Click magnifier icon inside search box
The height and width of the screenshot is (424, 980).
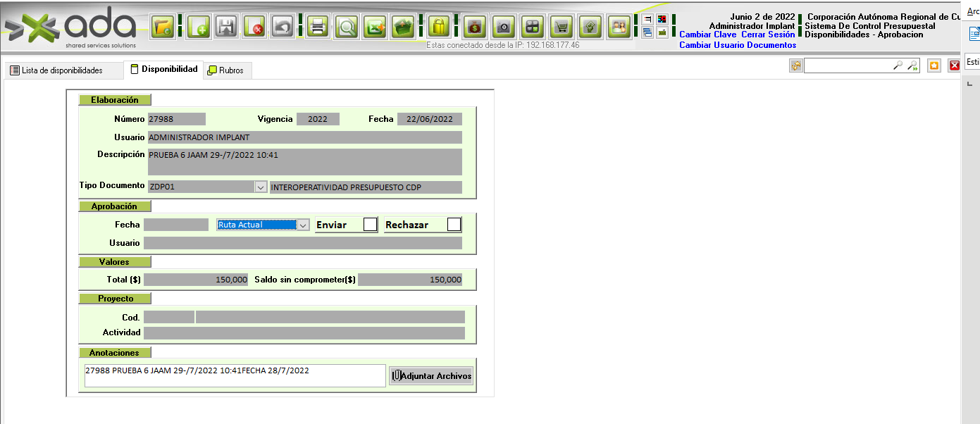(898, 66)
